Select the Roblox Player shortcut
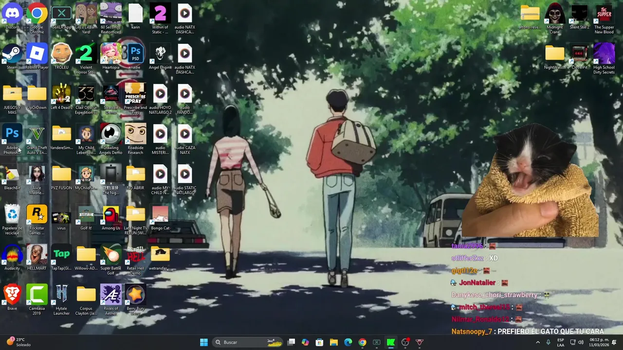 (x=37, y=56)
